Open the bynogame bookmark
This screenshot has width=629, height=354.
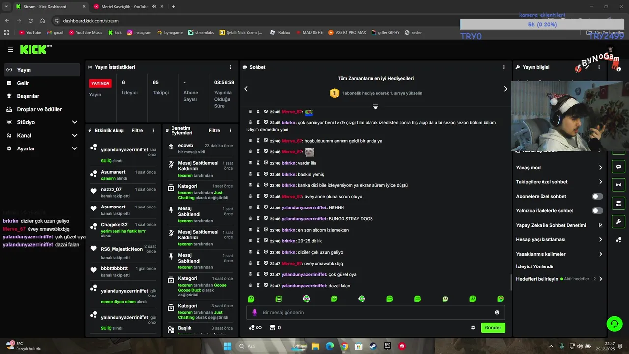pyautogui.click(x=170, y=33)
